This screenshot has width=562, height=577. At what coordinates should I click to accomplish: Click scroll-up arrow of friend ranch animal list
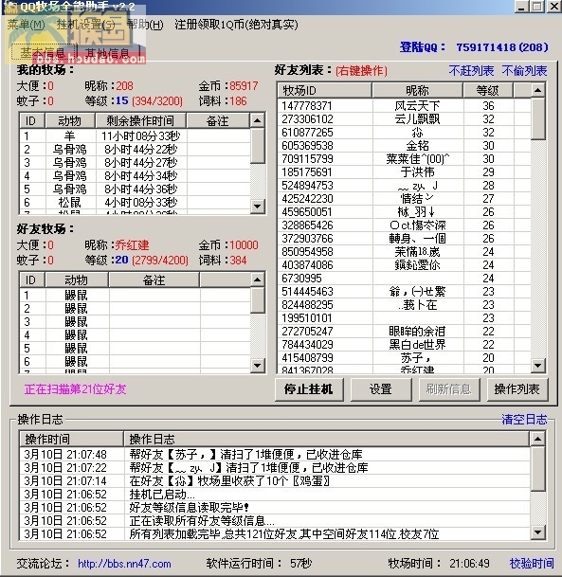[258, 280]
